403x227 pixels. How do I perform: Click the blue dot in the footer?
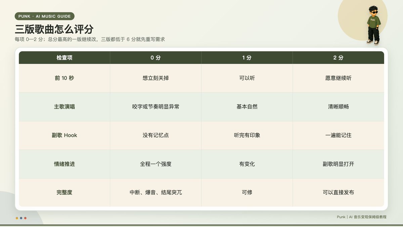[x=21, y=218]
